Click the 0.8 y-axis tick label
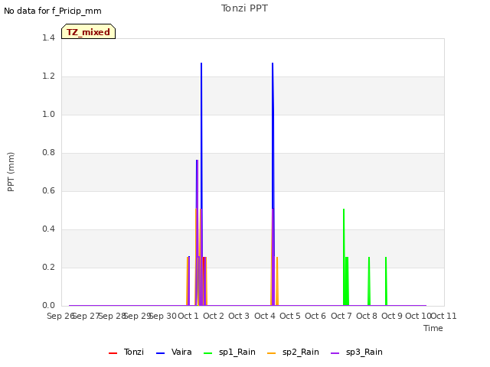The height and width of the screenshot is (367, 490). tap(48, 152)
